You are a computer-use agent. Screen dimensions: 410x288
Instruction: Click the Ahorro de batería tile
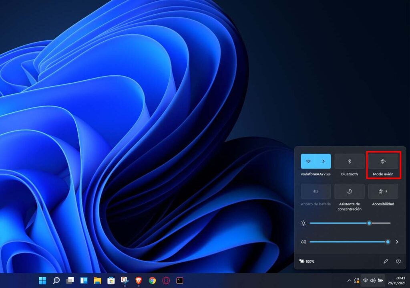315,191
